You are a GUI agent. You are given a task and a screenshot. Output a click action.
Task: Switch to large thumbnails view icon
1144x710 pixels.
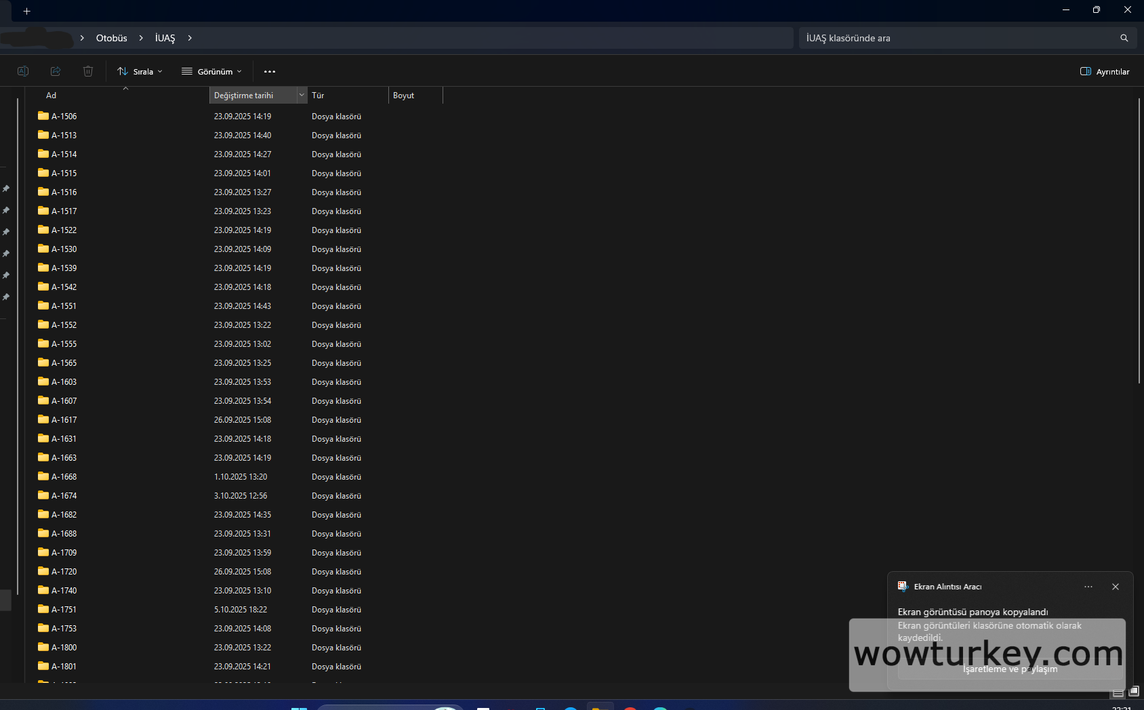pos(1134,692)
